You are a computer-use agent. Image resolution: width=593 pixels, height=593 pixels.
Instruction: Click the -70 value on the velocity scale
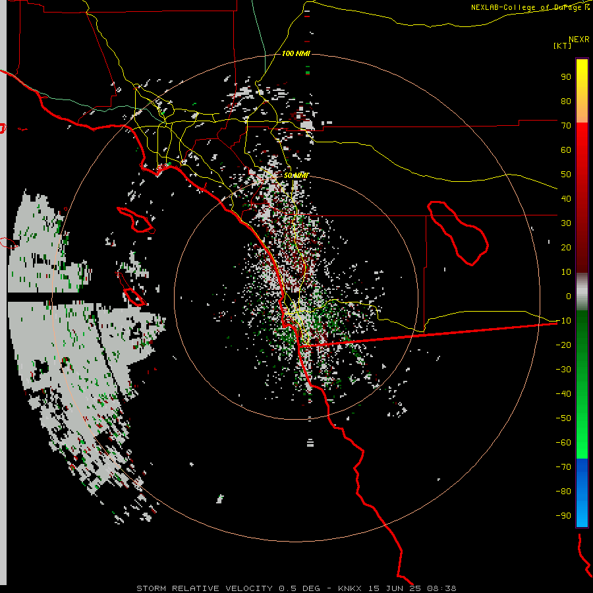coord(563,467)
